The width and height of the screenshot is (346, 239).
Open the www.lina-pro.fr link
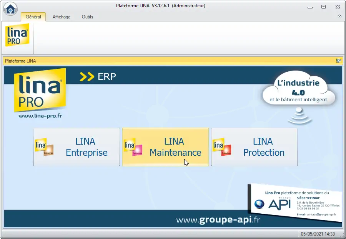point(40,115)
